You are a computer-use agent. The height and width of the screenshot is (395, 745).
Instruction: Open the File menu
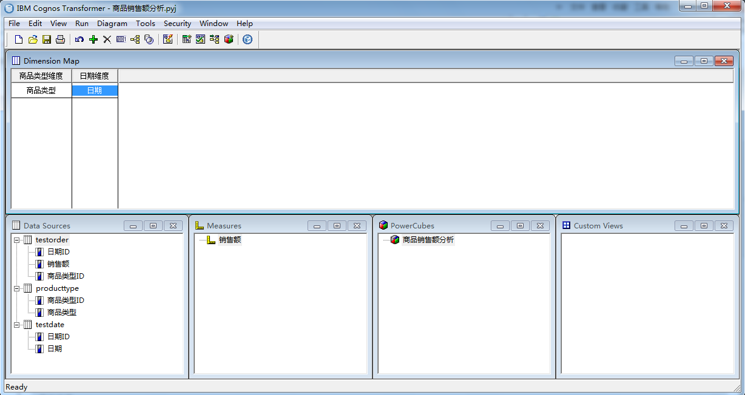14,24
